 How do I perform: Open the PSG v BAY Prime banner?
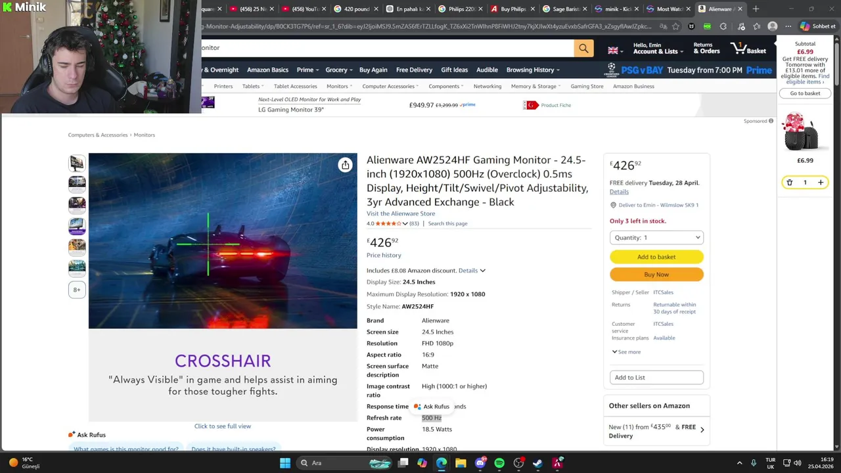689,70
